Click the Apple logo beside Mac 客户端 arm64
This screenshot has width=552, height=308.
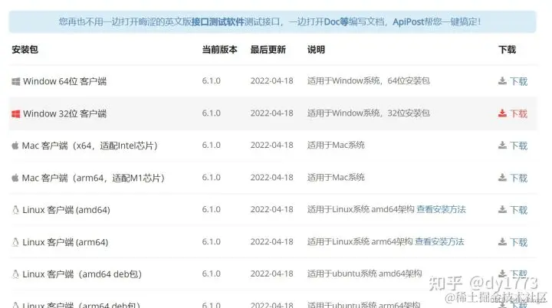15,178
